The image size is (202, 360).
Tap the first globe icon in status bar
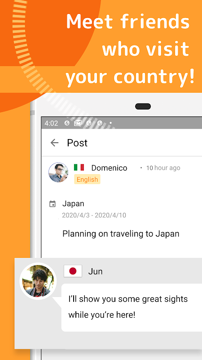click(x=67, y=123)
